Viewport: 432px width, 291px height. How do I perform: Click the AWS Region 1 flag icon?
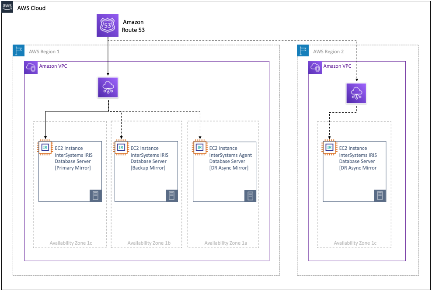[x=18, y=51]
